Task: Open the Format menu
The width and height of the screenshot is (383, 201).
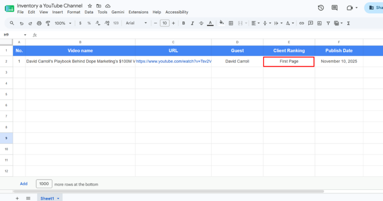Action: tap(74, 12)
